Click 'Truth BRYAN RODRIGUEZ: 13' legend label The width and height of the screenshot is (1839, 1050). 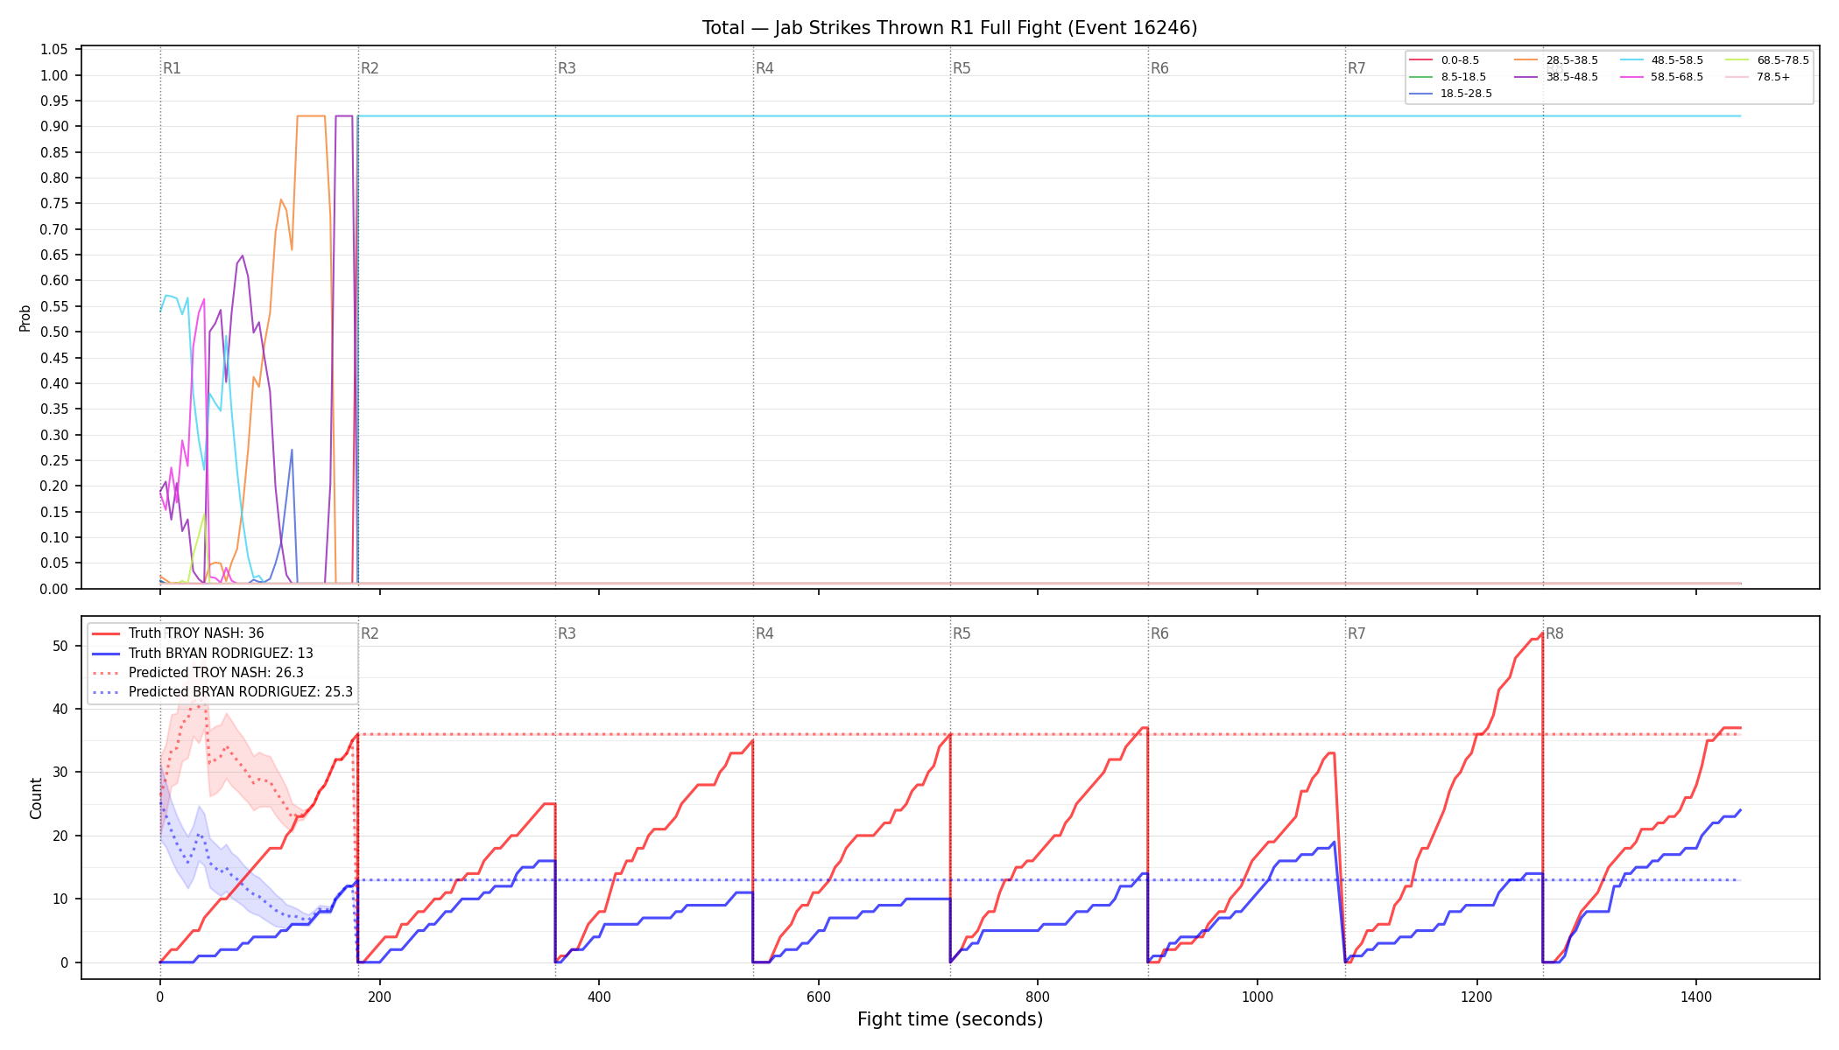(x=221, y=654)
